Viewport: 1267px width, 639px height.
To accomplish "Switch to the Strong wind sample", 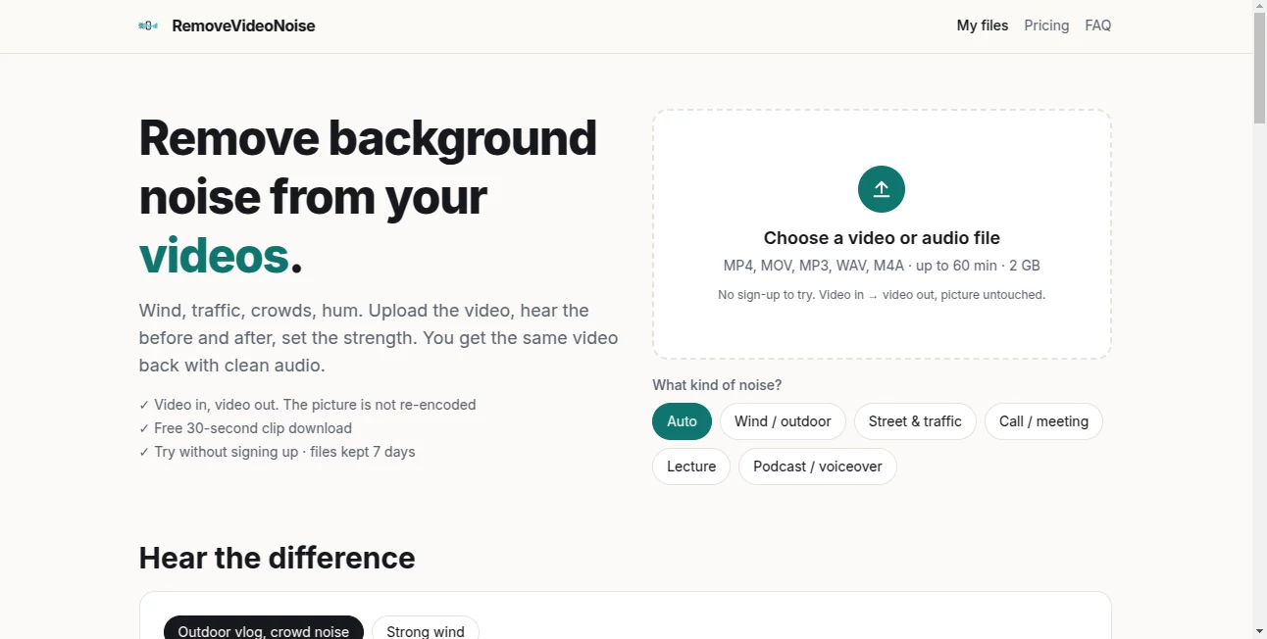I will 426,630.
